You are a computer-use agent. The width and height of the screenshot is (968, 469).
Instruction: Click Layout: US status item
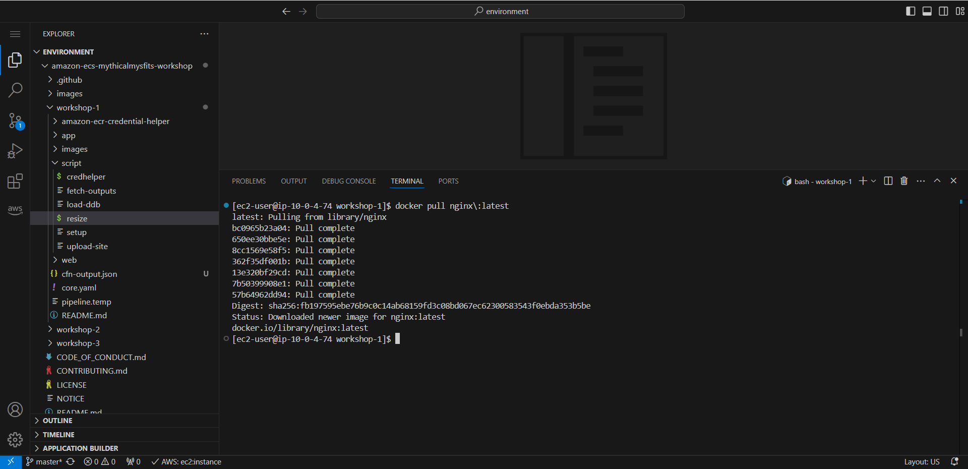point(922,462)
